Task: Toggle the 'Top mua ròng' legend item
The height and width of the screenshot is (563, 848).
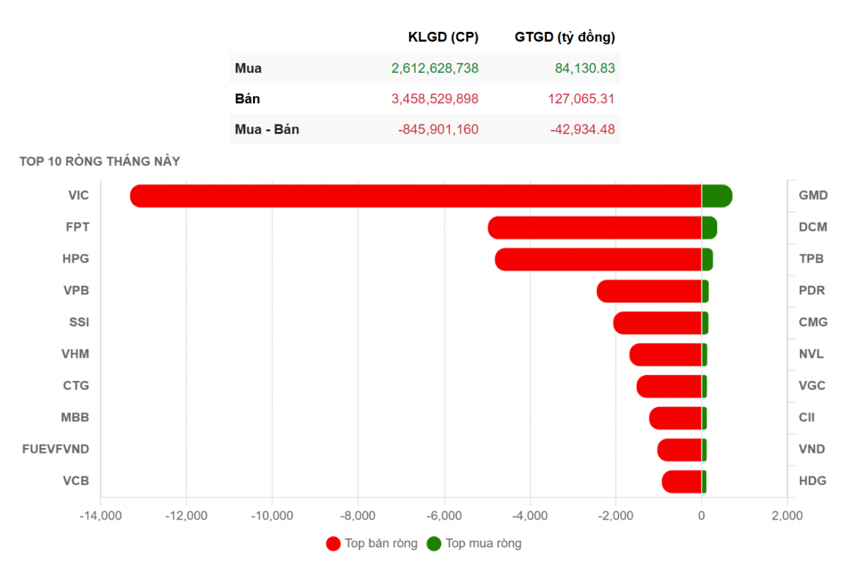Action: (x=483, y=543)
